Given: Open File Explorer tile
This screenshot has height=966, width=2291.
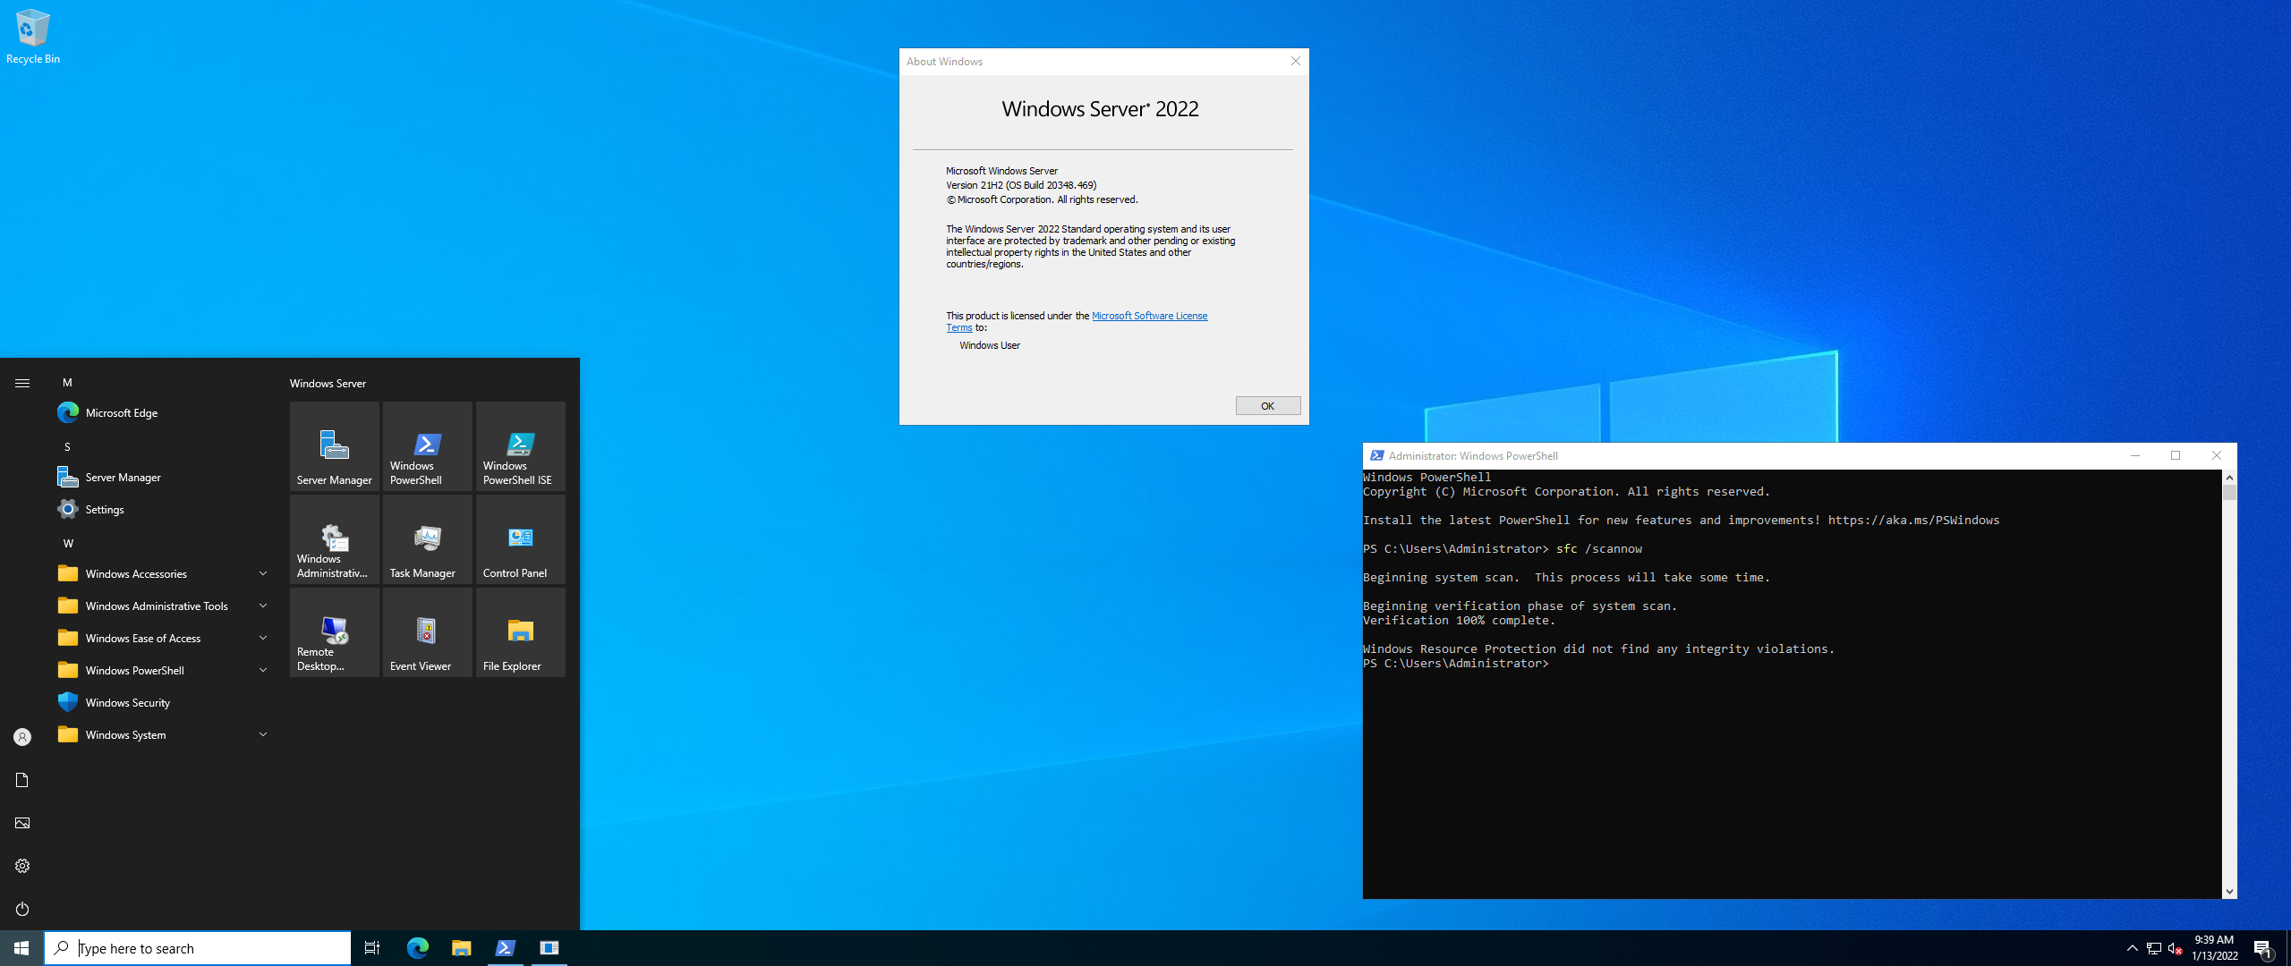Looking at the screenshot, I should (x=521, y=631).
